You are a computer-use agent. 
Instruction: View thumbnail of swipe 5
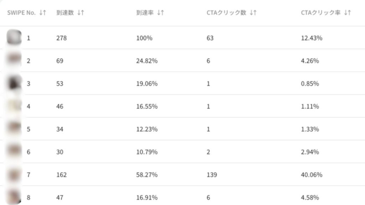click(14, 129)
